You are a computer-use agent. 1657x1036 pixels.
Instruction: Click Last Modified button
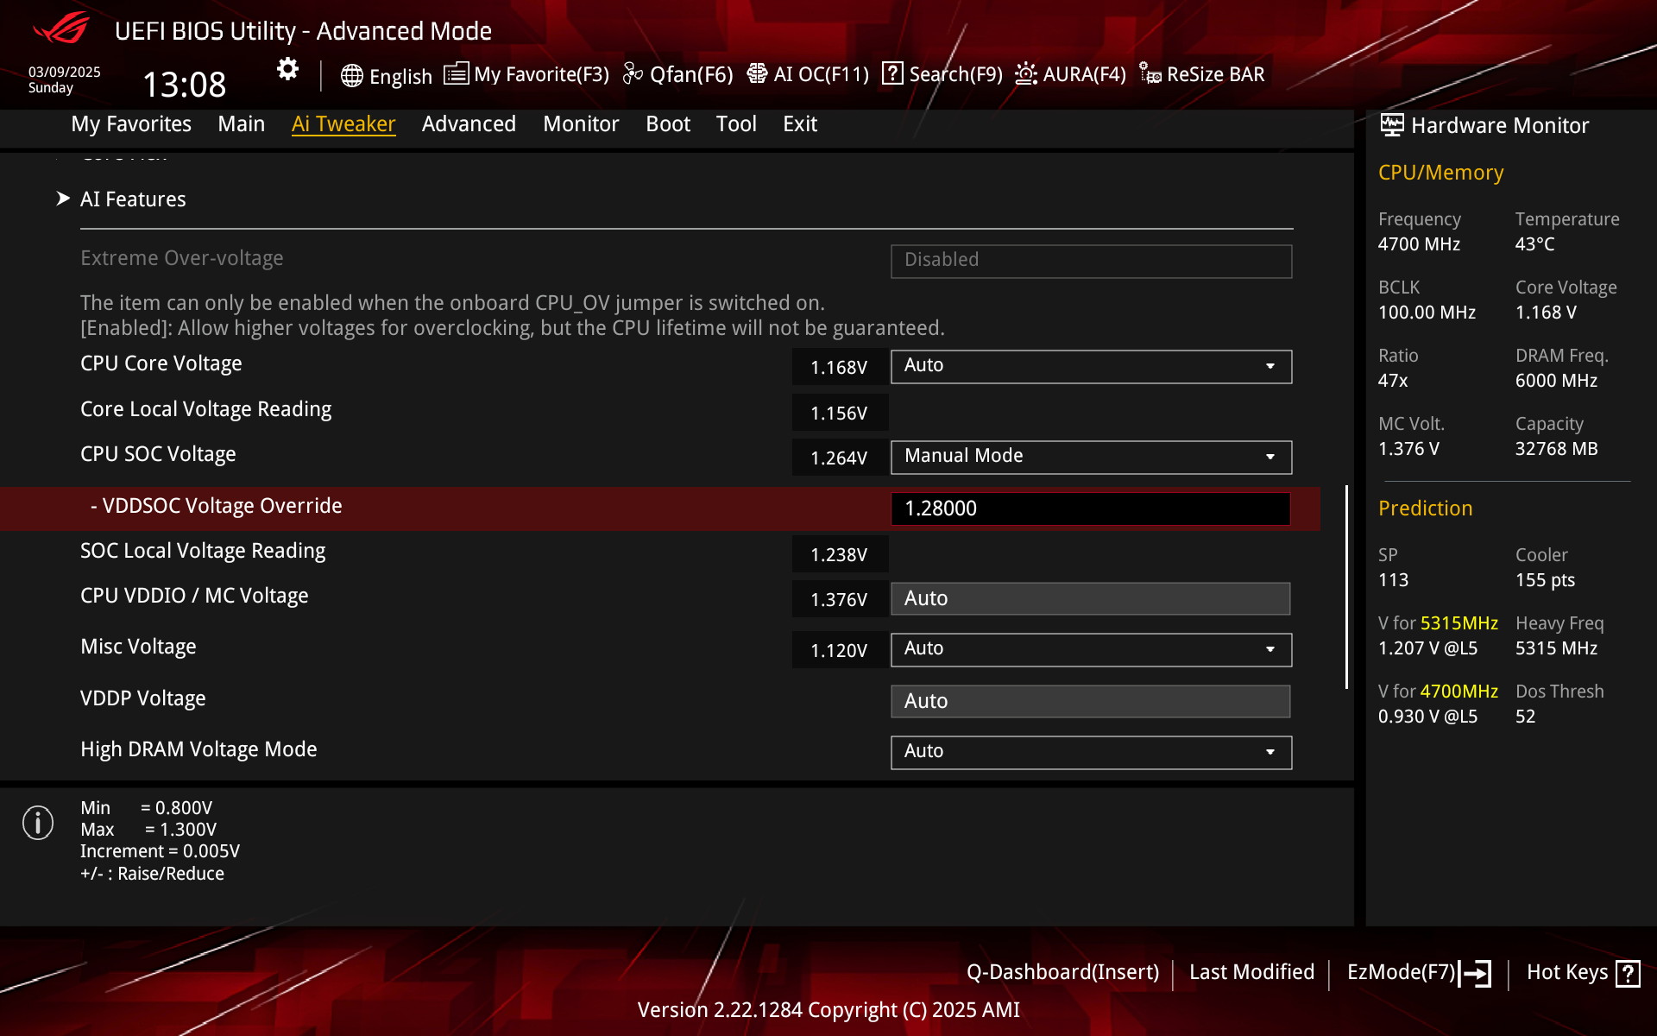click(x=1251, y=973)
